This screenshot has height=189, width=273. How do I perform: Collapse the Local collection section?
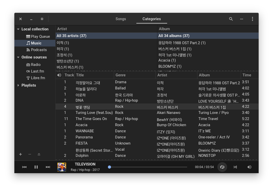(18, 29)
